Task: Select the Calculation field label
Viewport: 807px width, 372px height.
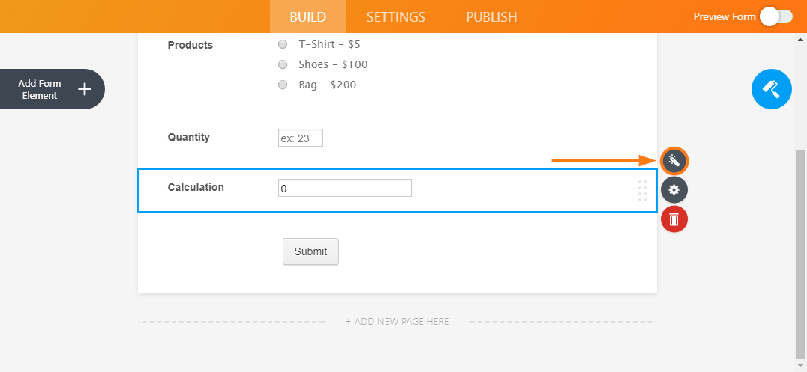Action: 196,187
